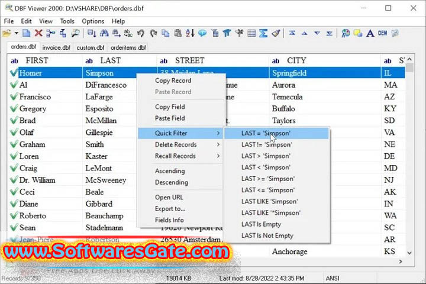Open the color palette icon
This screenshot has height=284, width=426.
coord(346,33)
